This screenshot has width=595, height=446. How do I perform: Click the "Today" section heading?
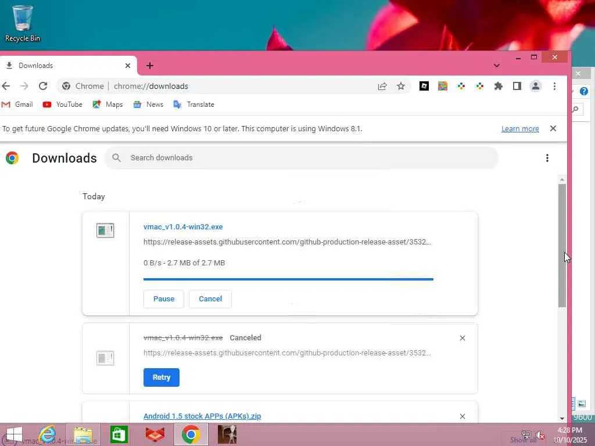[x=94, y=196]
